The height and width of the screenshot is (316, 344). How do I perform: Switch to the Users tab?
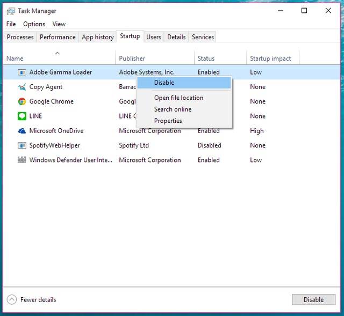click(154, 37)
